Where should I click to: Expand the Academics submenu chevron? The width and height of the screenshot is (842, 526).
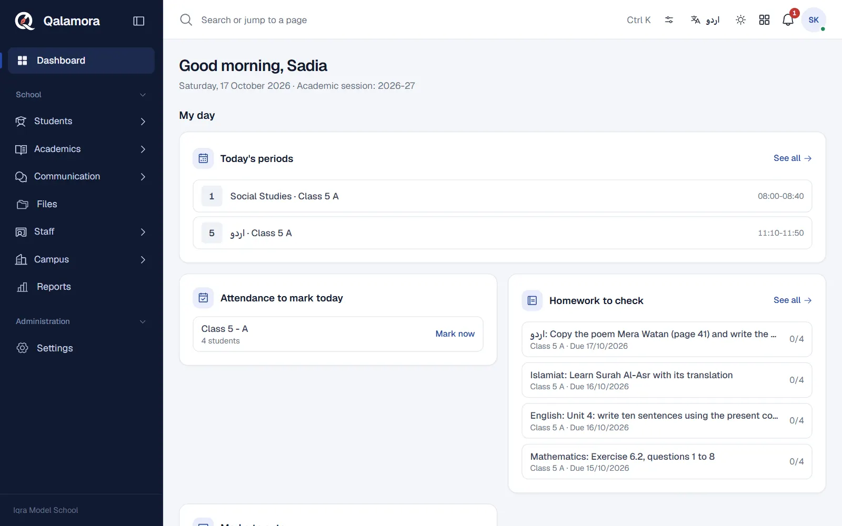pyautogui.click(x=143, y=149)
